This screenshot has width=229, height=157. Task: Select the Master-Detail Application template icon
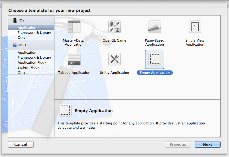(74, 27)
